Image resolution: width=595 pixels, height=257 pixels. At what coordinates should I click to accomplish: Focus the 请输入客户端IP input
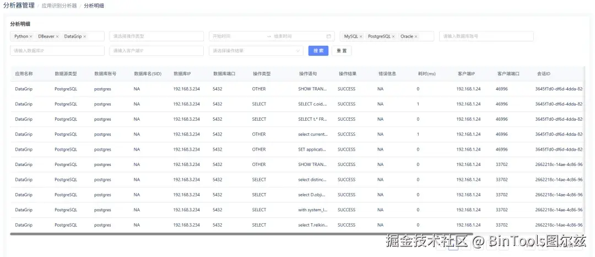point(156,51)
